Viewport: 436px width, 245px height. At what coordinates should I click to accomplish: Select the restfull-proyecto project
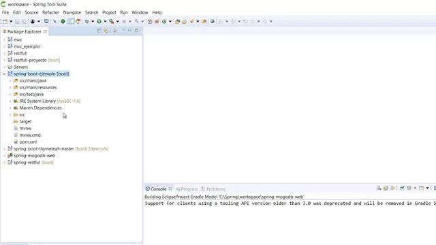coord(30,61)
